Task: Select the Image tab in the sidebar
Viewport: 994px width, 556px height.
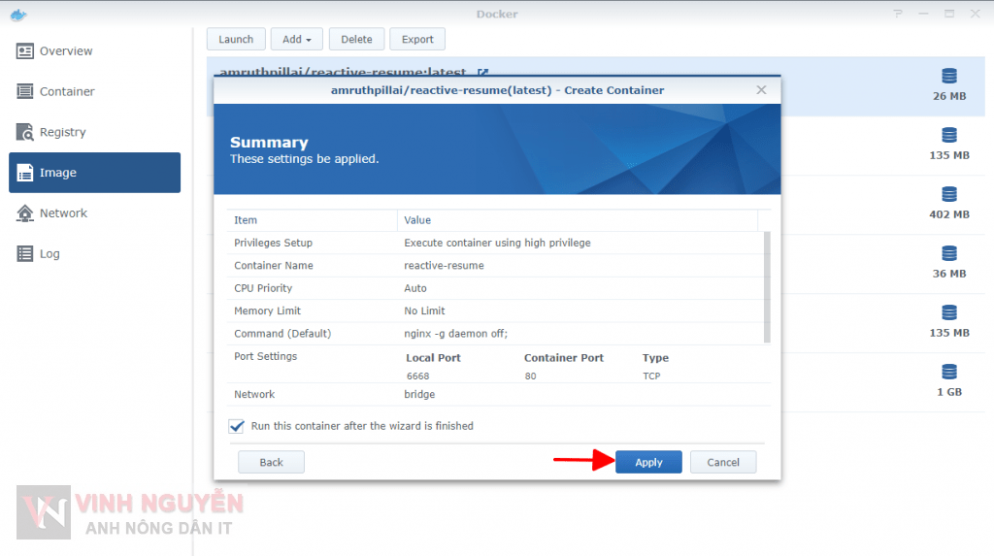Action: tap(94, 173)
